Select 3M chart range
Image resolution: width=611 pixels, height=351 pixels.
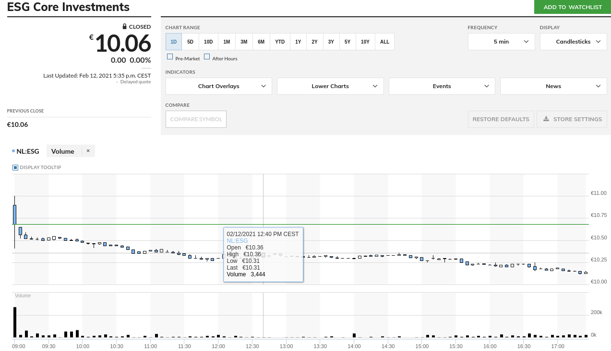(244, 42)
